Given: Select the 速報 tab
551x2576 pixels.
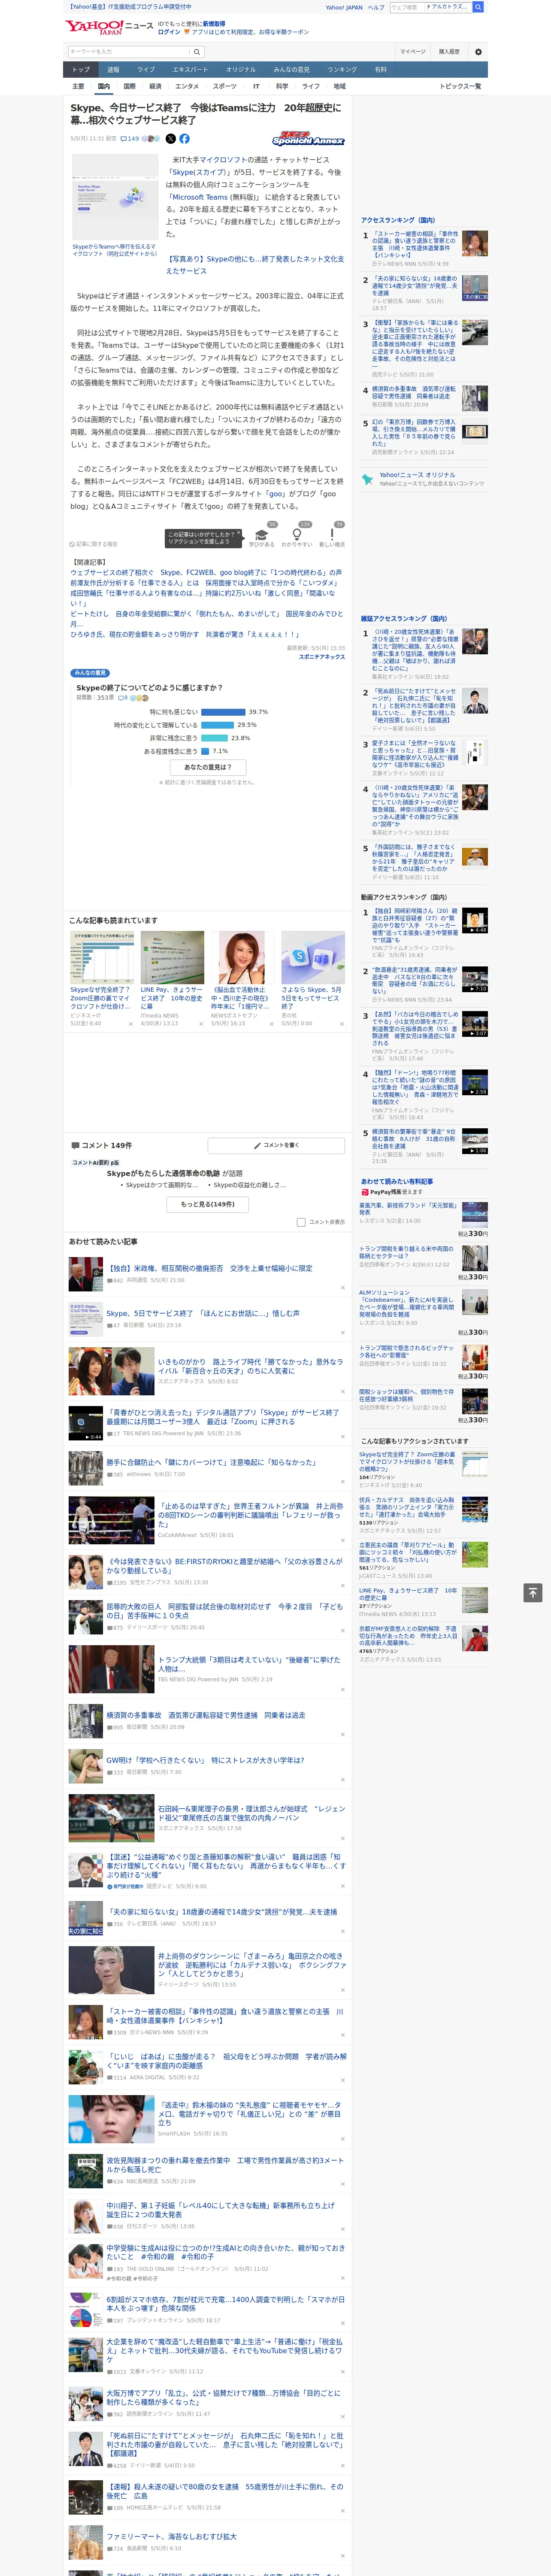Looking at the screenshot, I should (113, 70).
